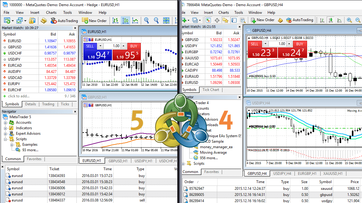
Task: Open Data Window crosshair icon in MetaTrader 4
Action: coord(217,20)
